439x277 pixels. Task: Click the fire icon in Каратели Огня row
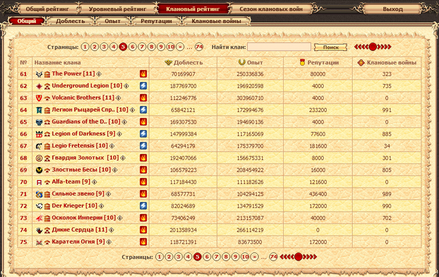coord(143,241)
